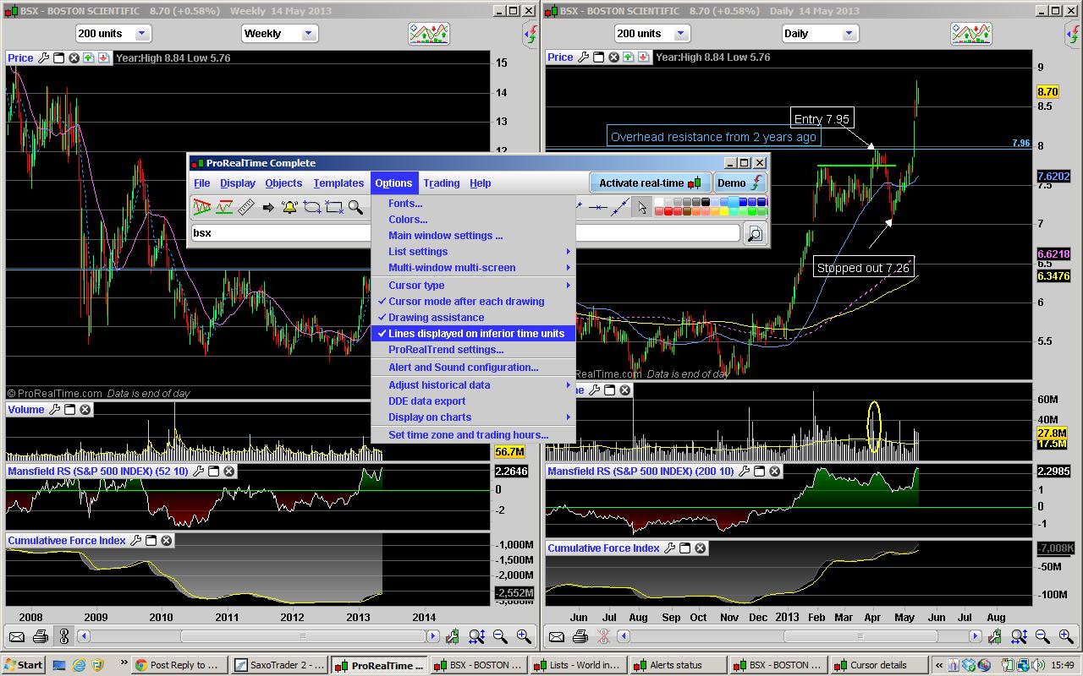Zoom in on the daily chart
Image resolution: width=1083 pixels, height=676 pixels.
tap(1065, 636)
